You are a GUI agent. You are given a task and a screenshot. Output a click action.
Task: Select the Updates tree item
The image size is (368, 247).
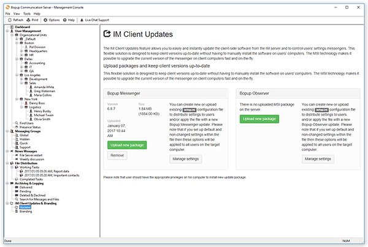coord(25,207)
